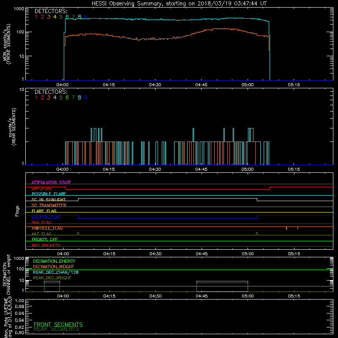The height and width of the screenshot is (338, 338).
Task: Click 1000 y-axis value of front segments plot
Action: 19,9
